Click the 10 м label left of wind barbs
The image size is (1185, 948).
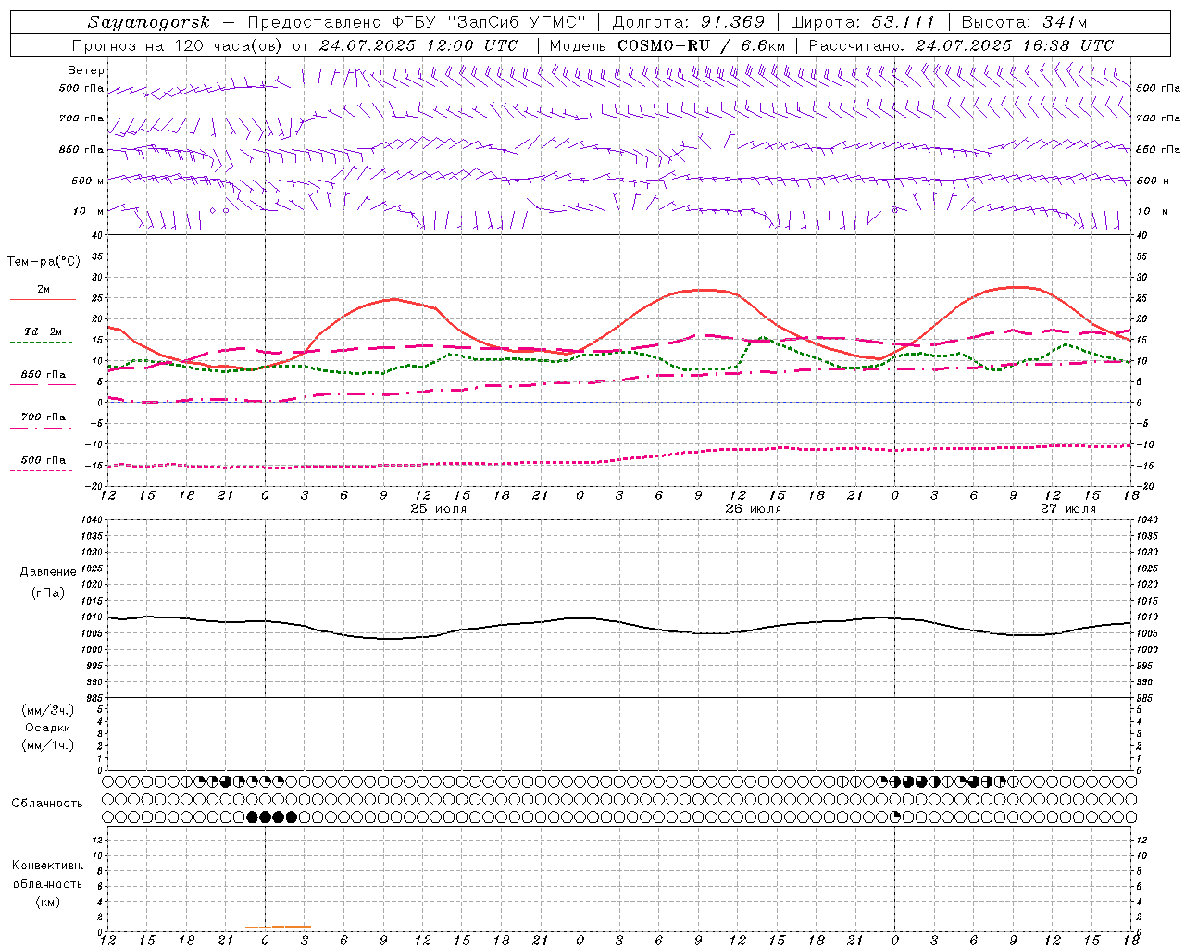88,211
